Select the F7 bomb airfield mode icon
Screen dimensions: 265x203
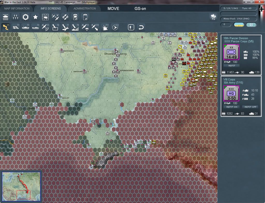pyautogui.click(x=65, y=27)
